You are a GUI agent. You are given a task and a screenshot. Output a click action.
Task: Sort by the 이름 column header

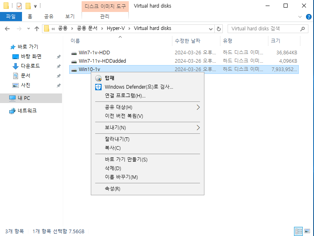pos(75,41)
